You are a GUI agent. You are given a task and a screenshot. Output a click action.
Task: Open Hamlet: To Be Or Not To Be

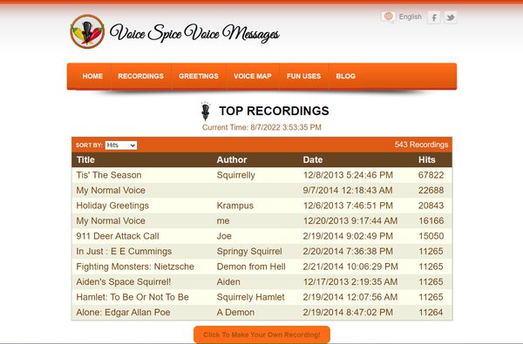tap(132, 297)
